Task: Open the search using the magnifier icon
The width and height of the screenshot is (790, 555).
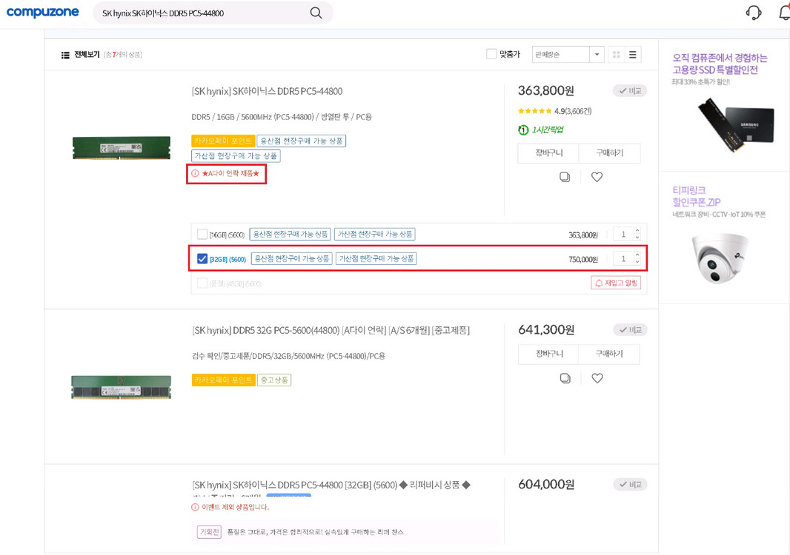Action: 316,13
